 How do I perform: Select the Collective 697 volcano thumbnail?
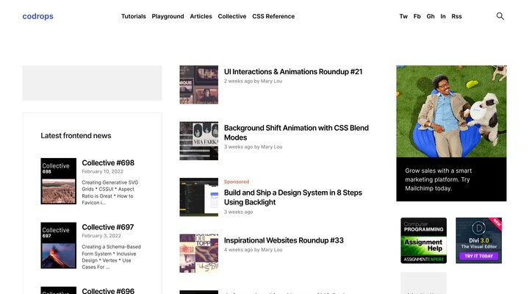click(x=58, y=245)
